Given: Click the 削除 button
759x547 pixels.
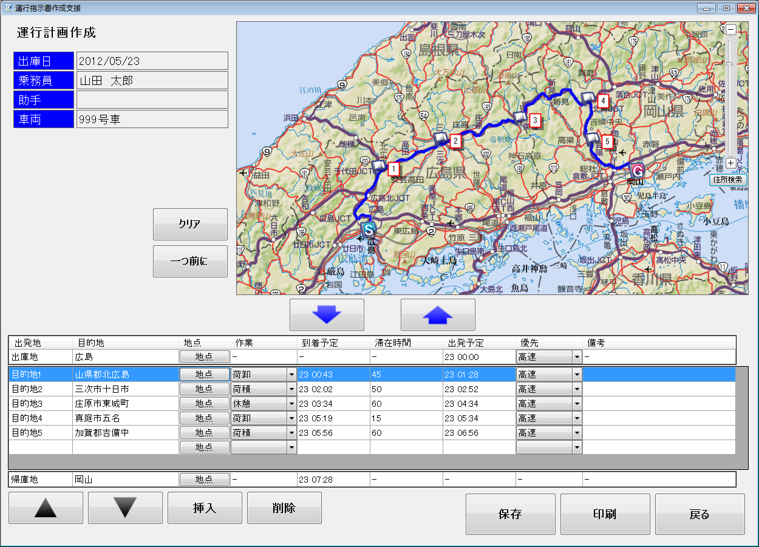Looking at the screenshot, I should 284,508.
